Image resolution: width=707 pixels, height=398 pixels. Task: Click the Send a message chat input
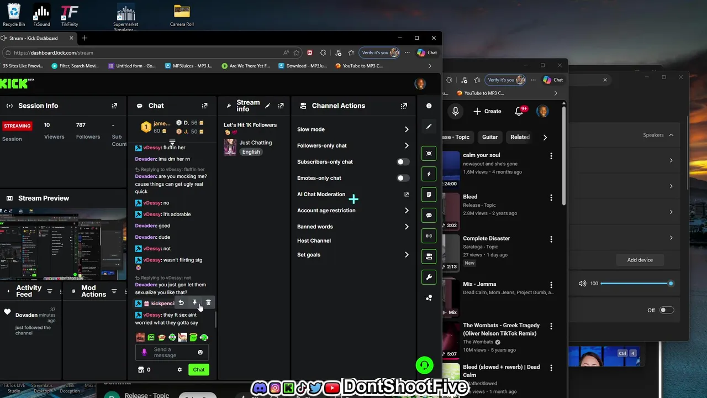pos(172,352)
